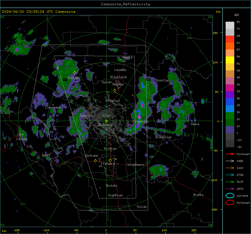Click the Cochrane city label
Viewport: 251px width, 234px height.
point(91,156)
